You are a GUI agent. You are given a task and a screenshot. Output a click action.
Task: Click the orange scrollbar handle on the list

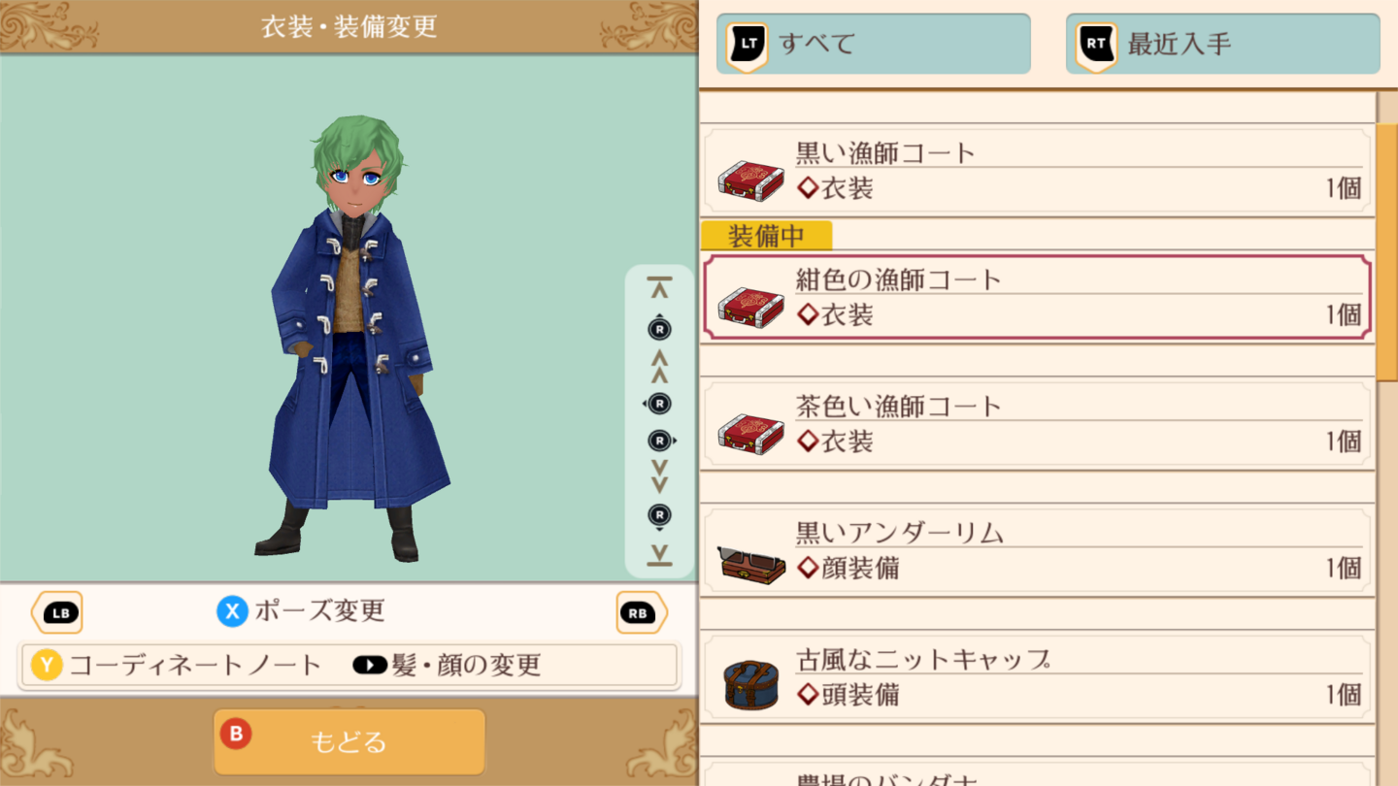(1386, 250)
